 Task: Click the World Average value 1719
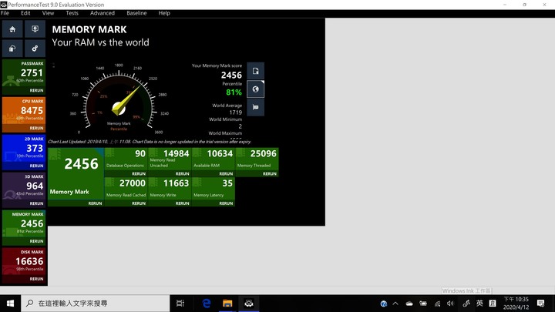236,112
